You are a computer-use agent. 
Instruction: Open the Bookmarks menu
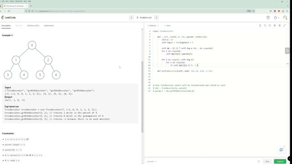[19, 1]
